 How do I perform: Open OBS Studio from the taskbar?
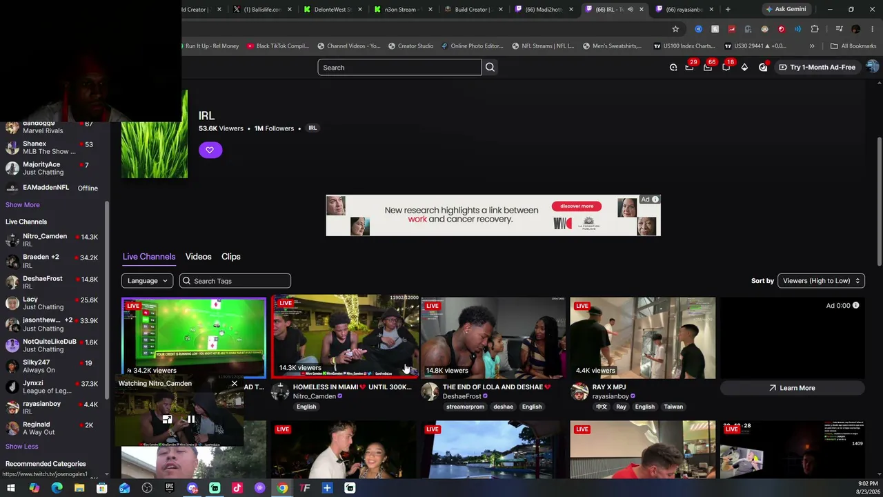click(147, 488)
